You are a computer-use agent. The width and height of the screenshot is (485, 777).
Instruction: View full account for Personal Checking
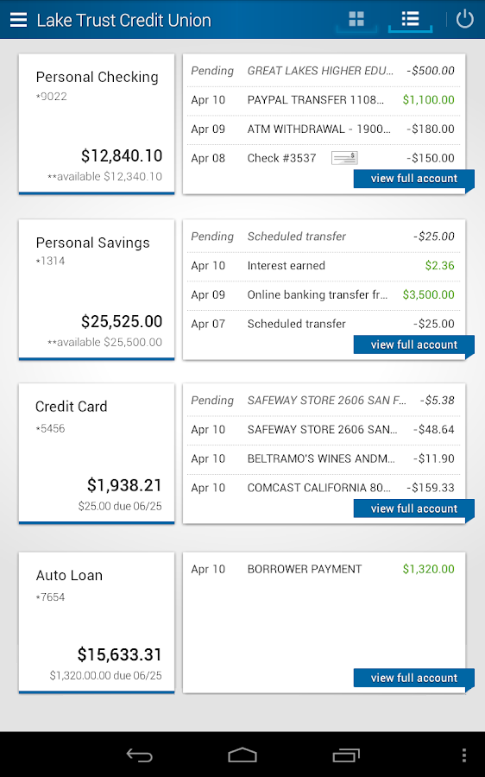click(413, 179)
